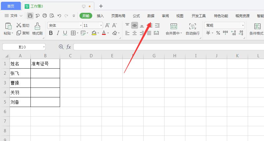Click increase decimal places icon
Screen dimensions: 264x141
234,33
